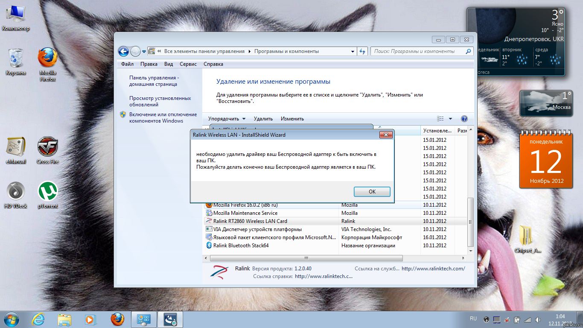Expand arrow after 'Все элементы панели управления'
Viewport: 583px width, 328px height.
pos(250,51)
